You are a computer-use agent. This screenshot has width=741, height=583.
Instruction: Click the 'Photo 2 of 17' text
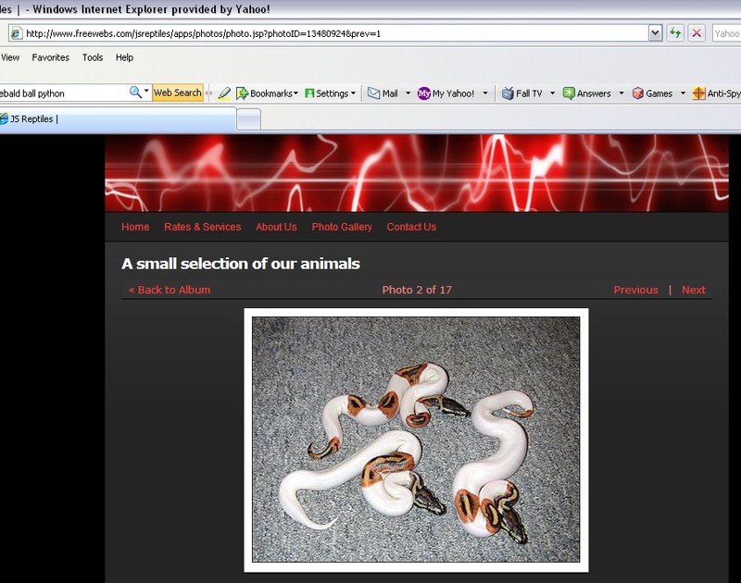pos(417,290)
